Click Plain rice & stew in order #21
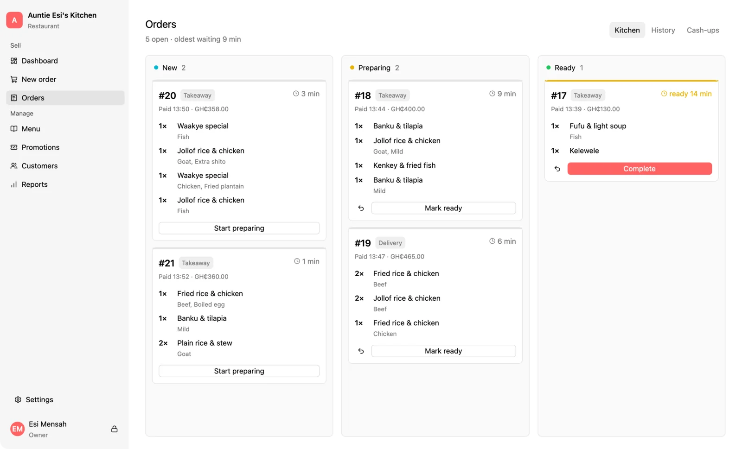Image resolution: width=742 pixels, height=449 pixels. click(x=205, y=343)
